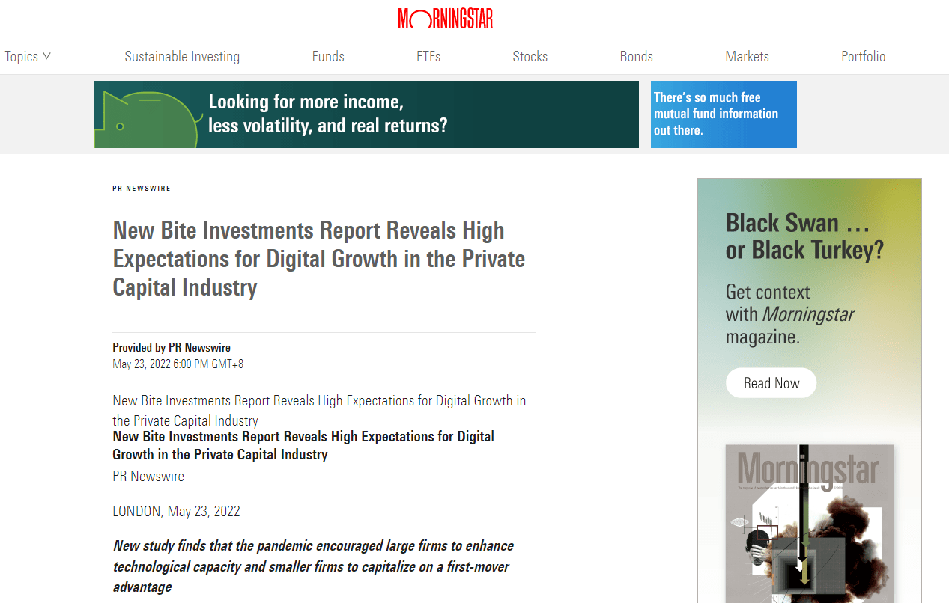Click the PR NEWSWIRE category label
Screen dimensions: 949x603
pos(142,189)
